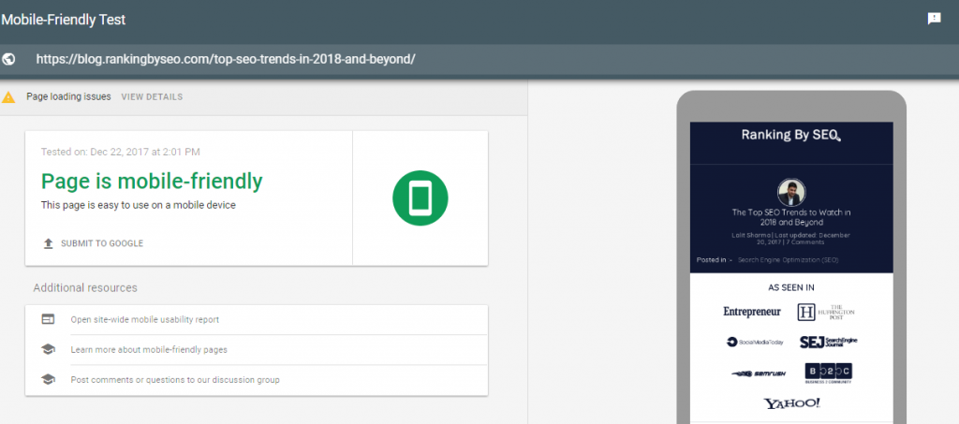The height and width of the screenshot is (424, 959).
Task: Click the author avatar in the preview
Action: tap(791, 193)
